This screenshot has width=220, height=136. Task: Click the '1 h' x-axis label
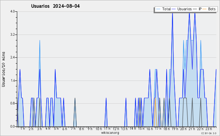point(23,129)
